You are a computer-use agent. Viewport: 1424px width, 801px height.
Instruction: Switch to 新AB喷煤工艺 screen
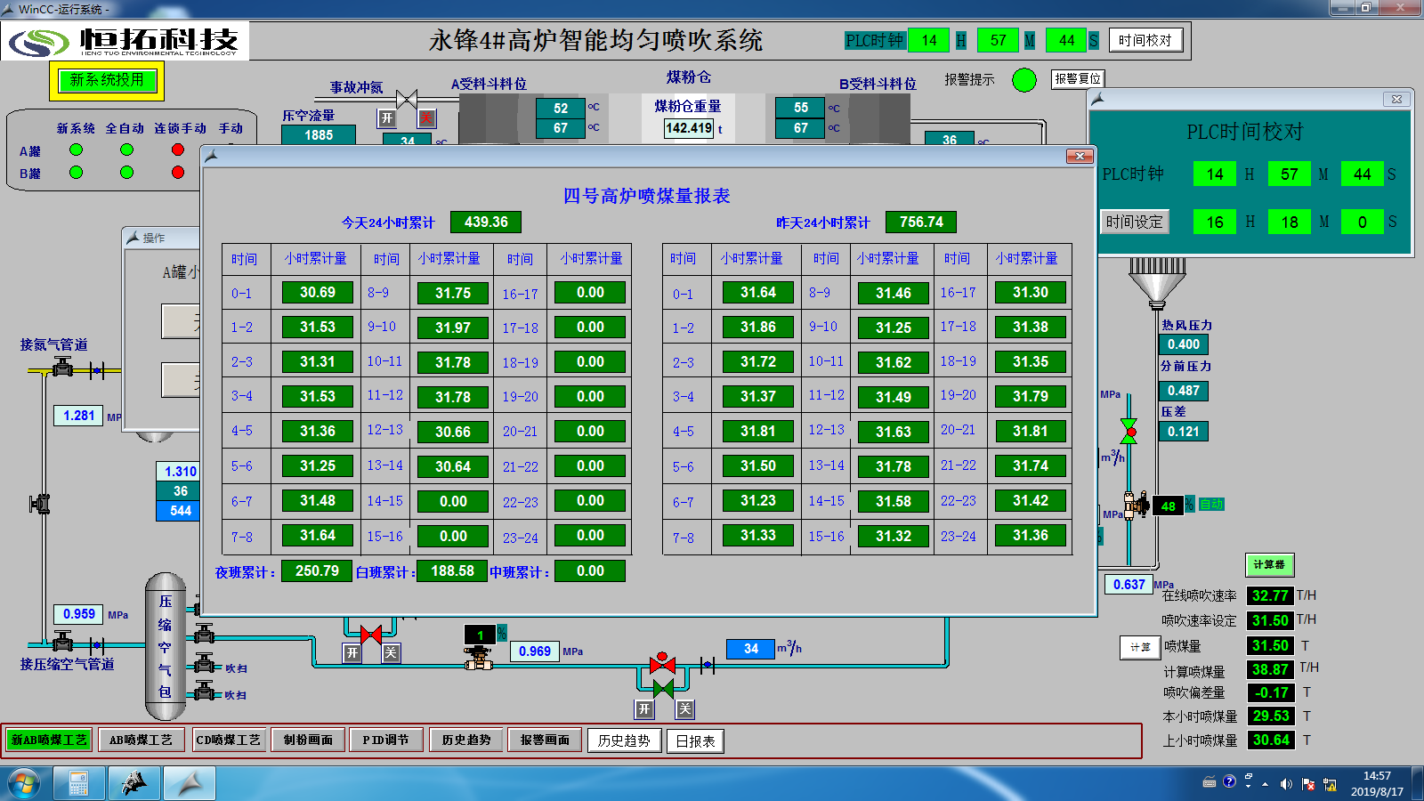pos(50,740)
